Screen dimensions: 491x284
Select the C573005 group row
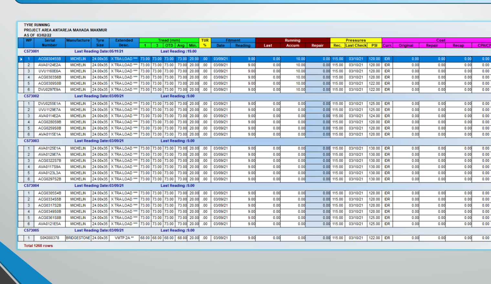[255, 230]
